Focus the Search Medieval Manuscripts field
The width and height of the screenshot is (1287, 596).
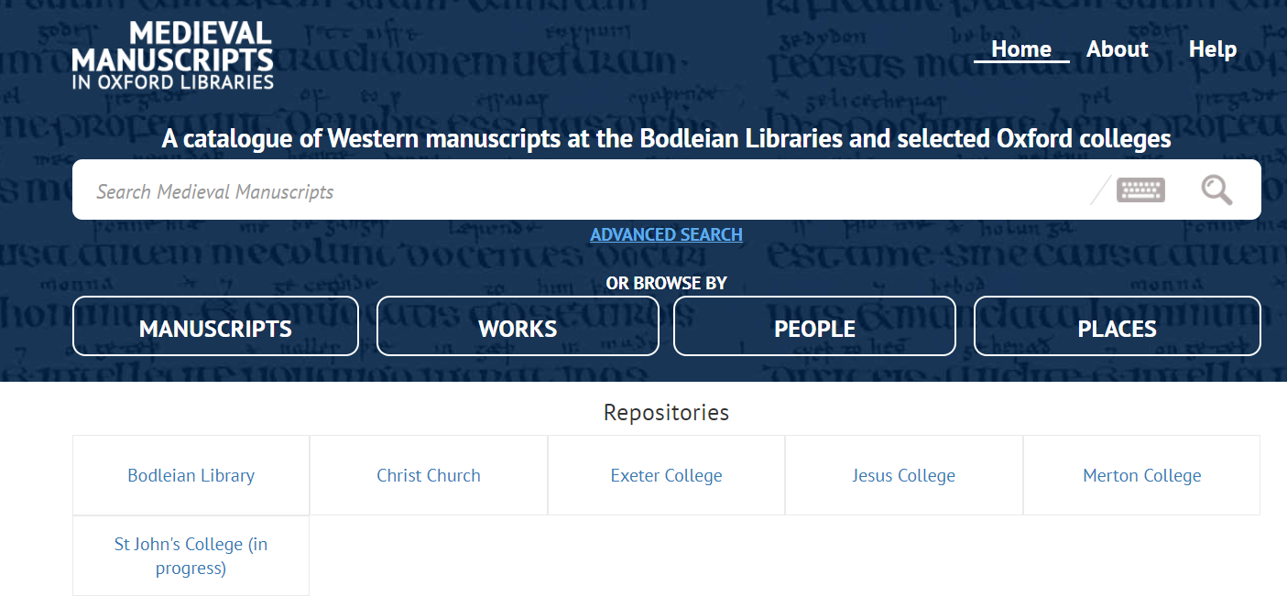tap(586, 191)
